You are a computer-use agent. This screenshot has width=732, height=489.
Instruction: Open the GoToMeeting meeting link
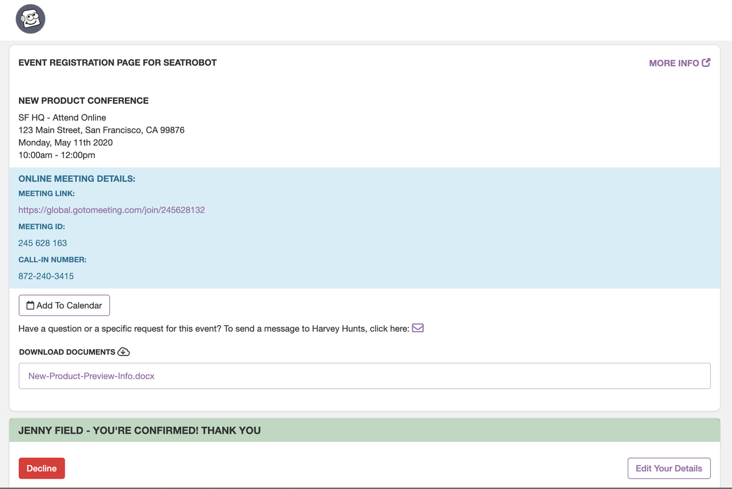pyautogui.click(x=112, y=209)
